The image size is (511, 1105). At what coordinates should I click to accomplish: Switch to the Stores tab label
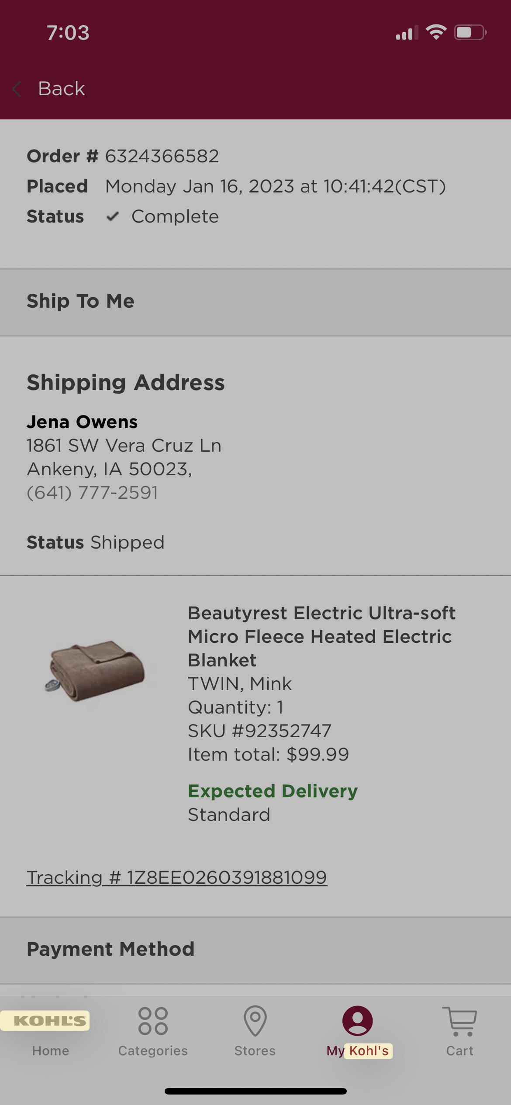click(x=255, y=1051)
